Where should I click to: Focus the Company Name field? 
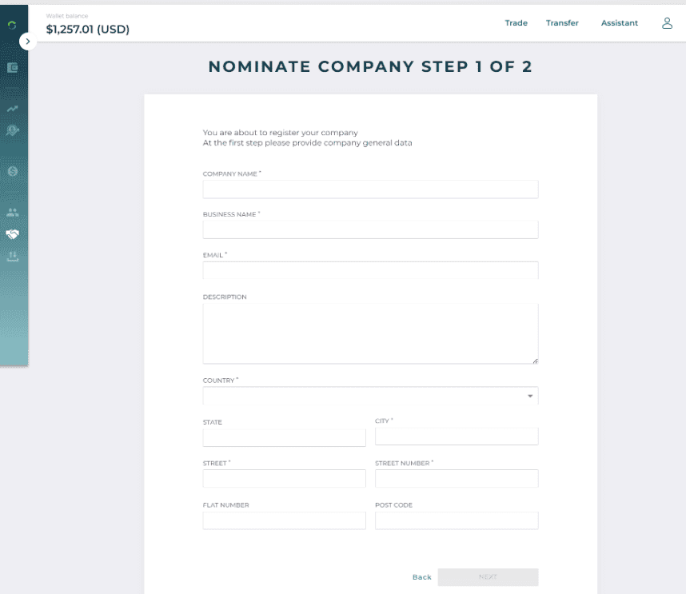pyautogui.click(x=370, y=189)
